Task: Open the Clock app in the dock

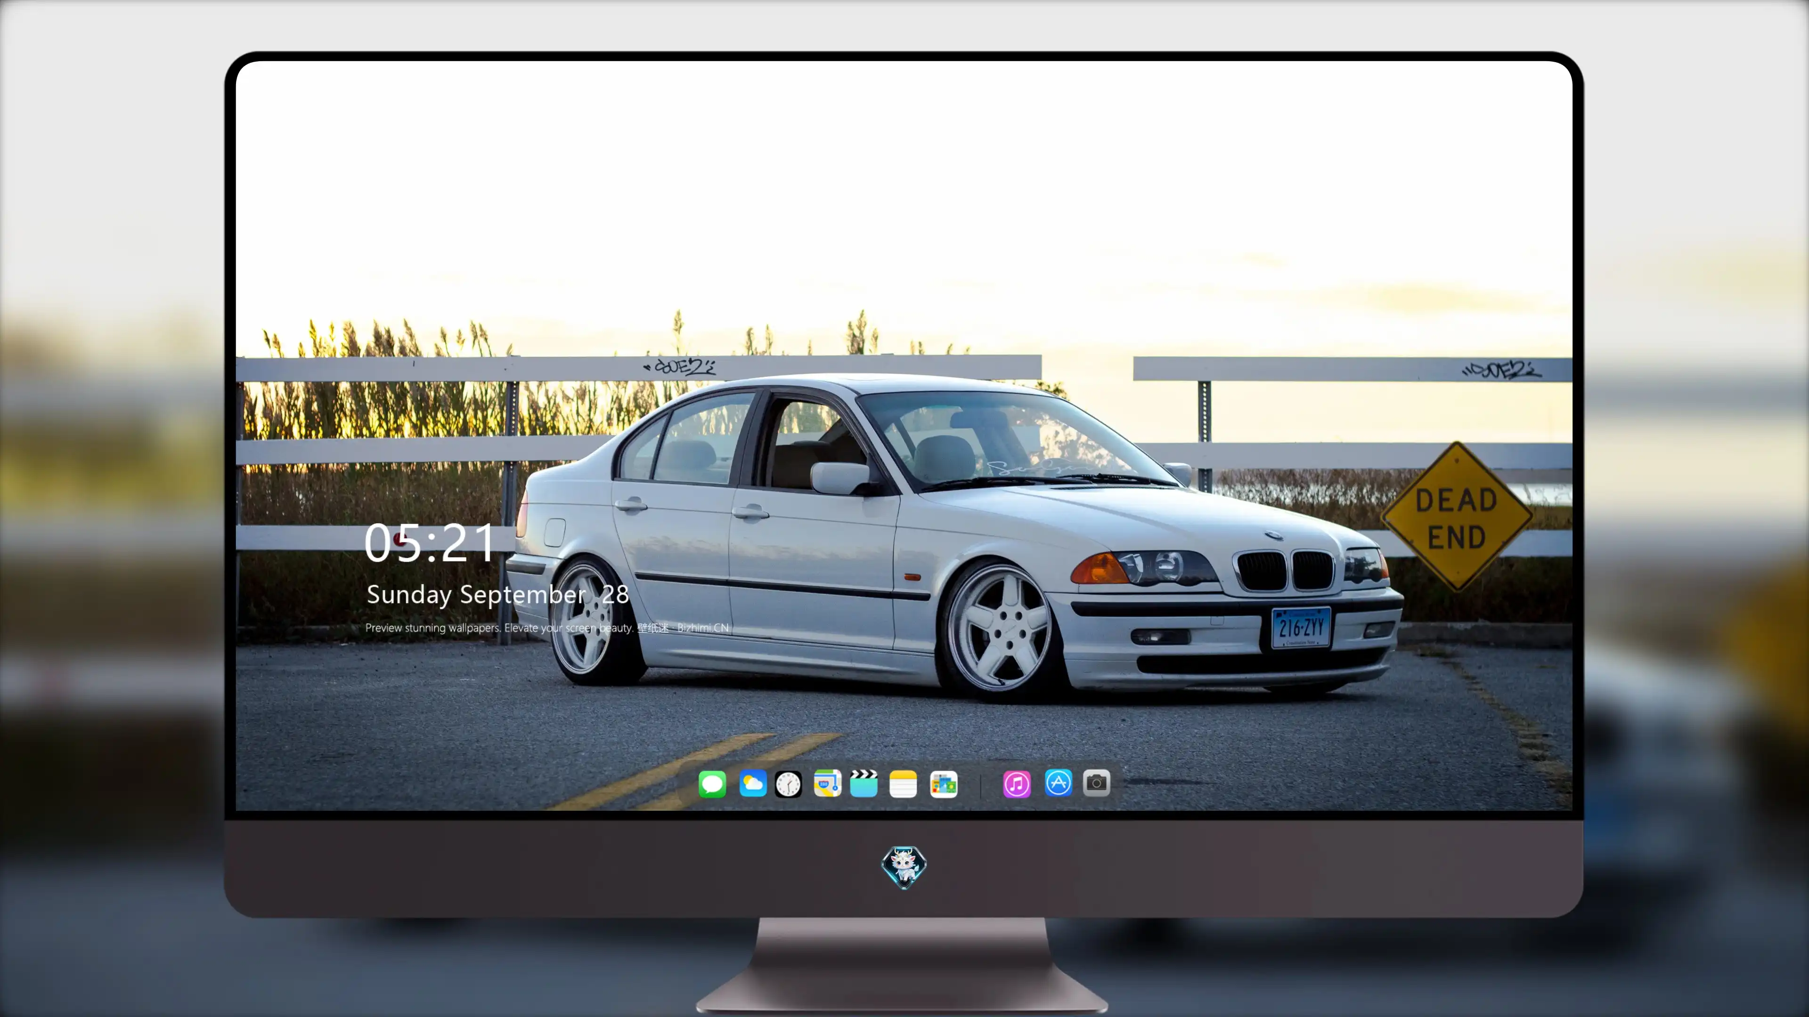Action: pyautogui.click(x=788, y=784)
